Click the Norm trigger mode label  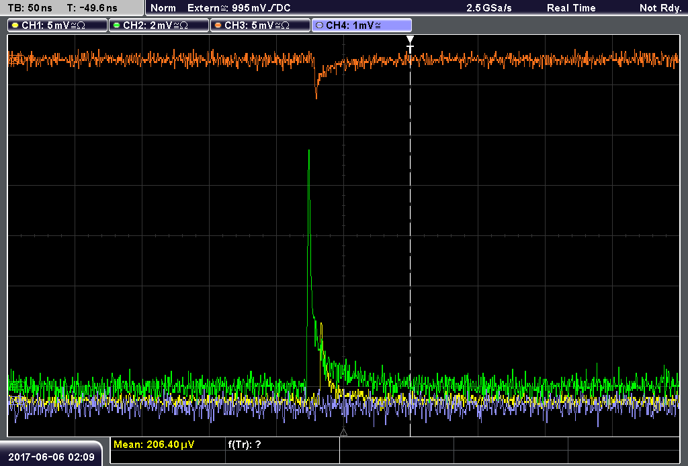(x=163, y=8)
